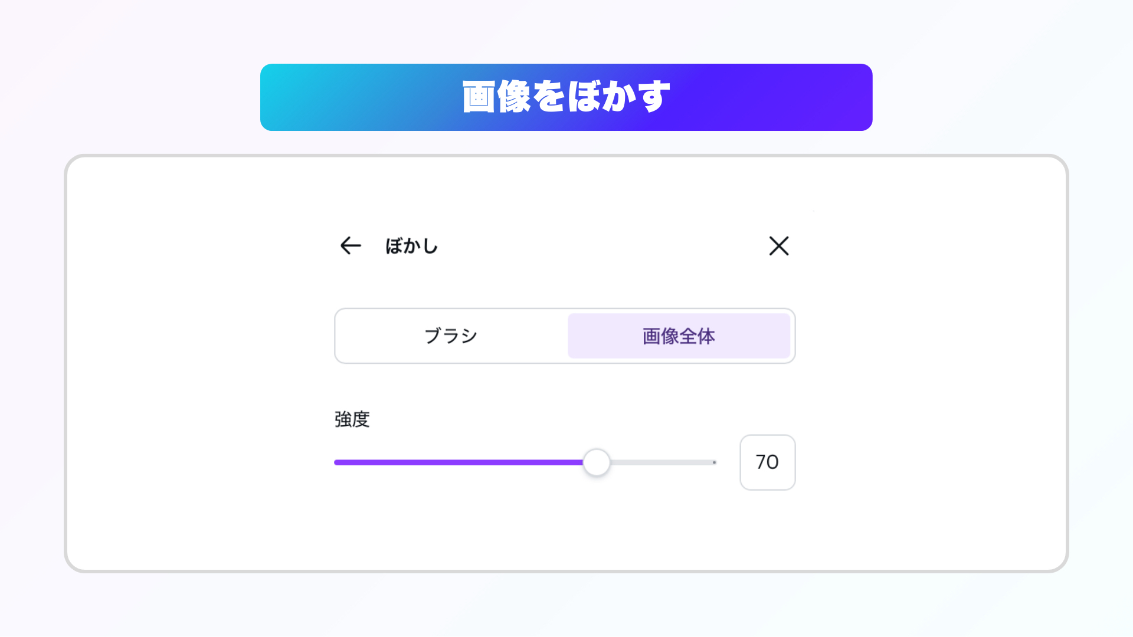Viewport: 1133px width, 637px height.
Task: Click the 強度 label text
Action: (x=352, y=420)
